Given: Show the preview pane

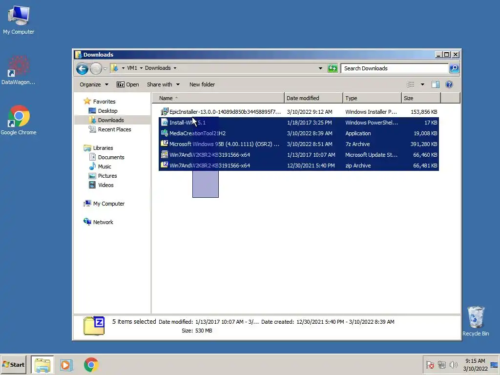Looking at the screenshot, I should (x=435, y=84).
